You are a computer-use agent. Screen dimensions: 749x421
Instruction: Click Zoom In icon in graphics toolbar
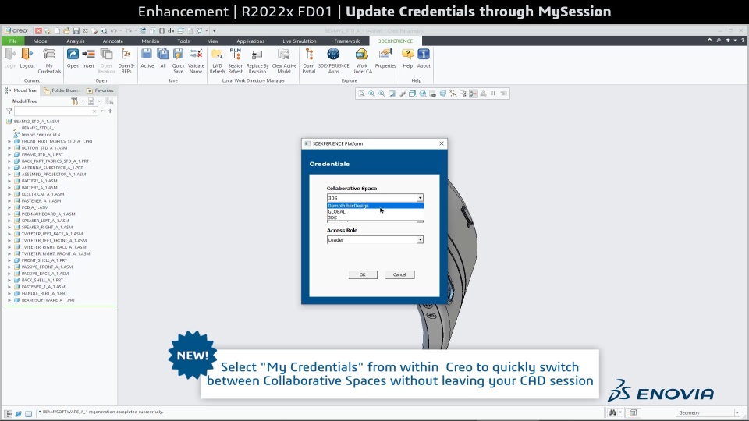[371, 94]
